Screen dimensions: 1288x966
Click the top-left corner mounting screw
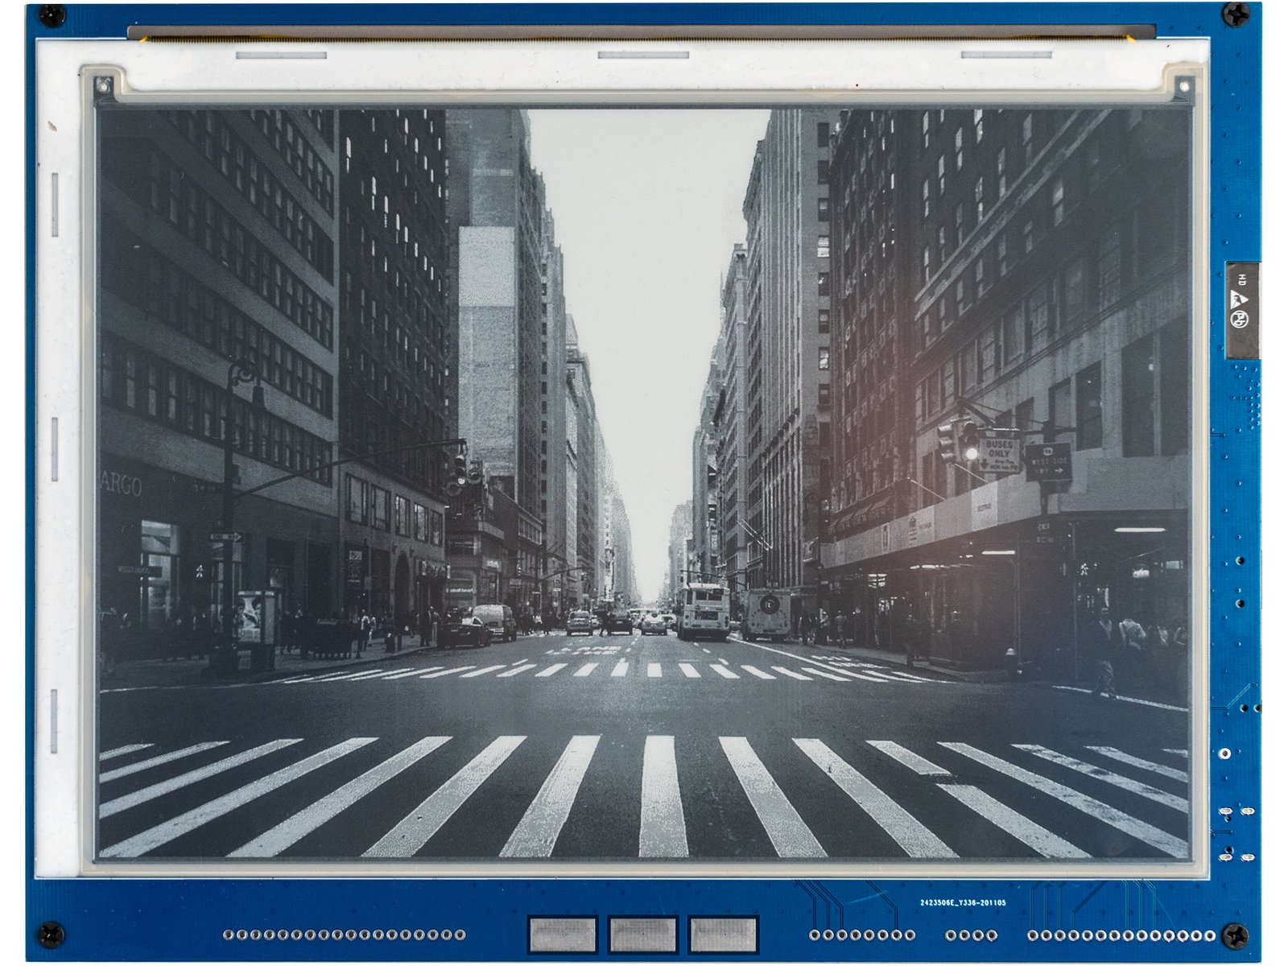[51, 14]
